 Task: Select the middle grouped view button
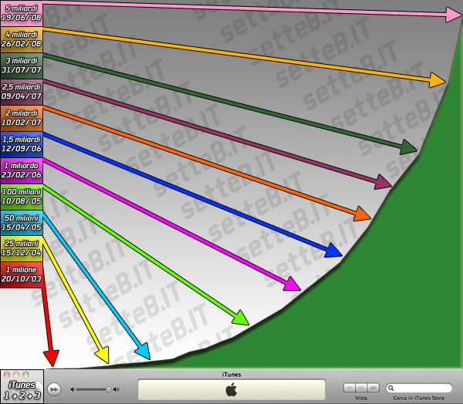coord(361,388)
